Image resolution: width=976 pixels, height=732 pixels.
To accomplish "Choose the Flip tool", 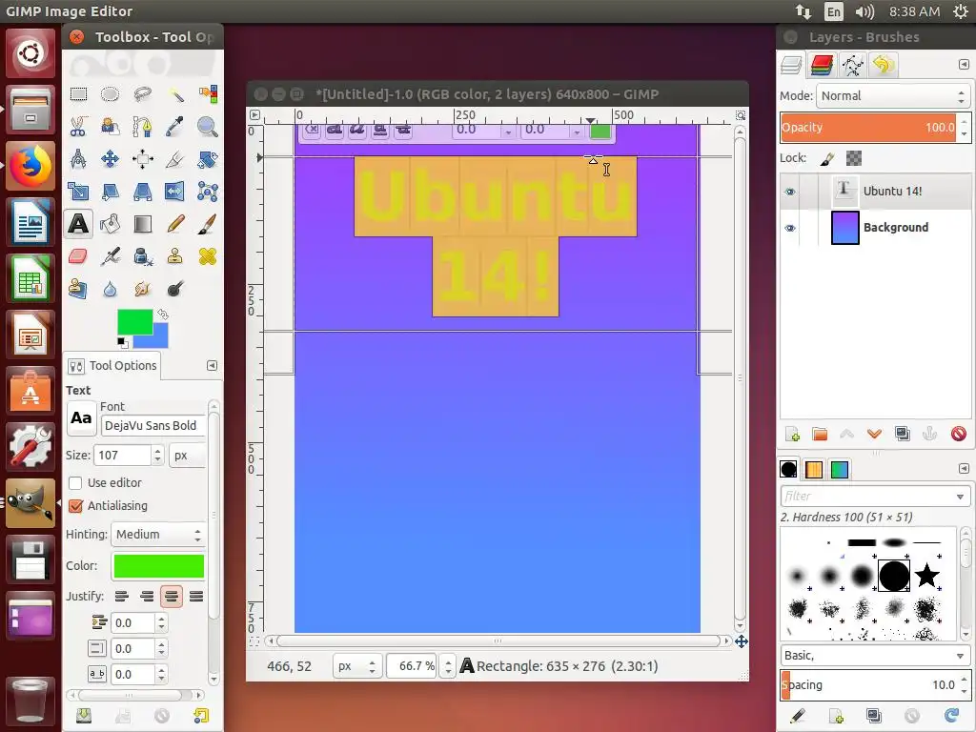I will 175,191.
